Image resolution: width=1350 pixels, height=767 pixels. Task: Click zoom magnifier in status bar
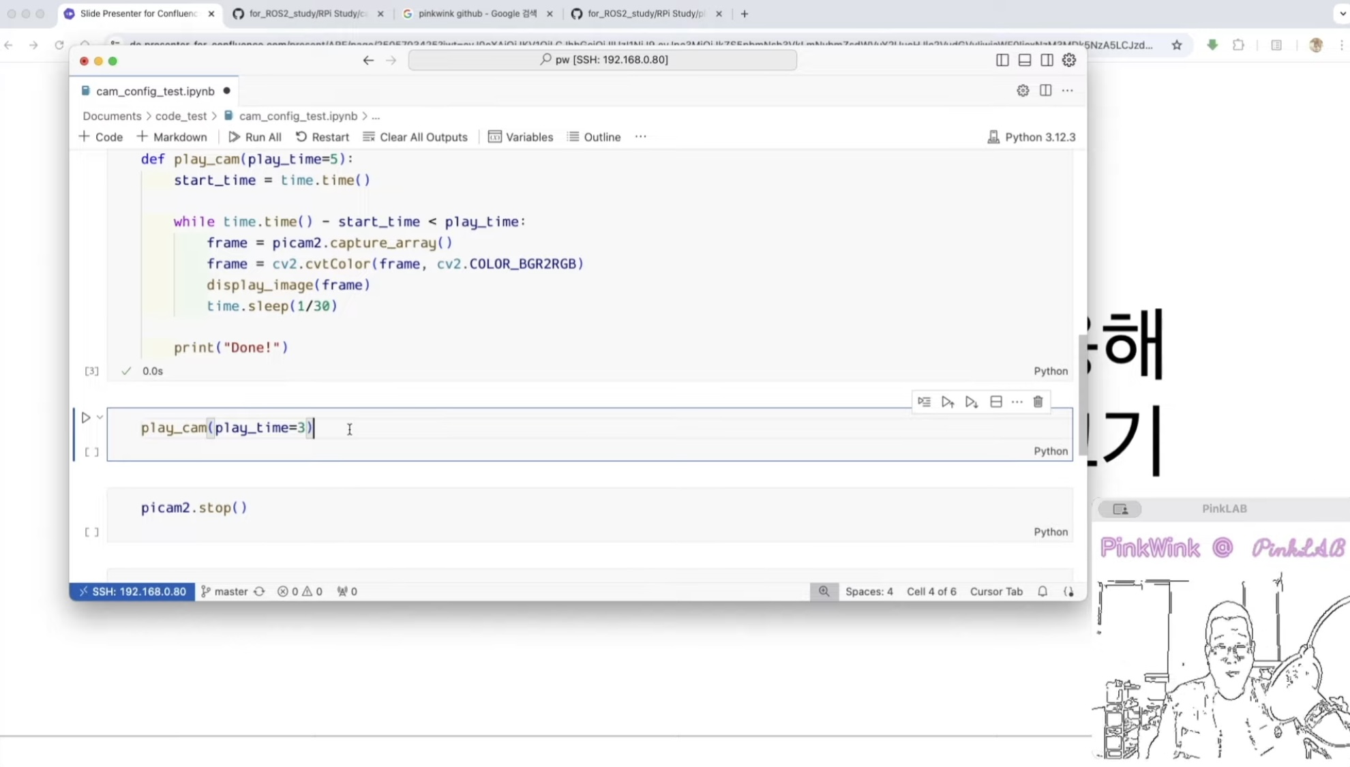(x=824, y=591)
